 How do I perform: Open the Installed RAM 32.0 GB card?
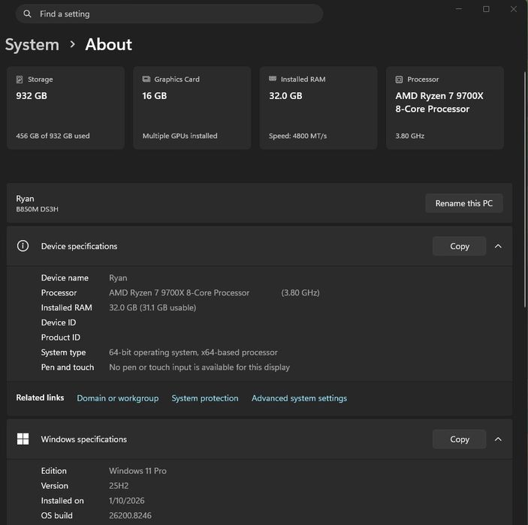click(x=318, y=107)
